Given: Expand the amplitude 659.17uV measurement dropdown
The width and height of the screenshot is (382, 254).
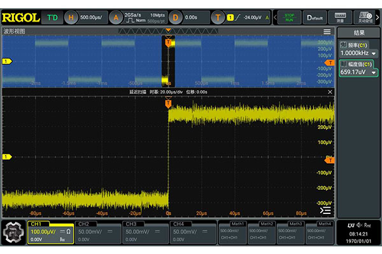Looking at the screenshot, I should (x=374, y=72).
